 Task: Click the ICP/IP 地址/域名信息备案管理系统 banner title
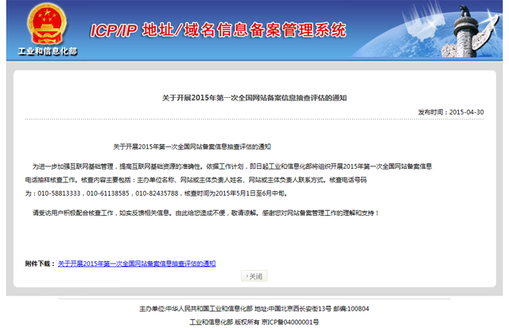click(218, 30)
